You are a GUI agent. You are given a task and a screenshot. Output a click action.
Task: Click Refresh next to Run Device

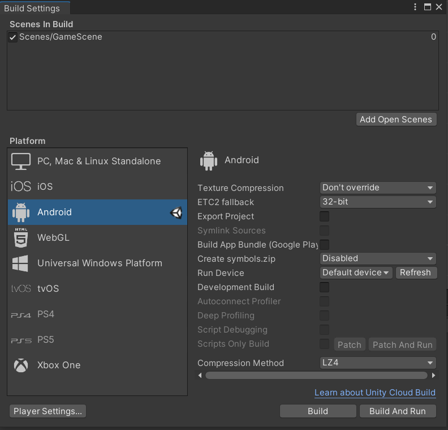click(x=416, y=273)
